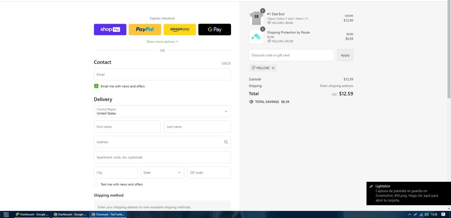Check out using Google Pay
This screenshot has height=218, width=451.
coord(214,30)
